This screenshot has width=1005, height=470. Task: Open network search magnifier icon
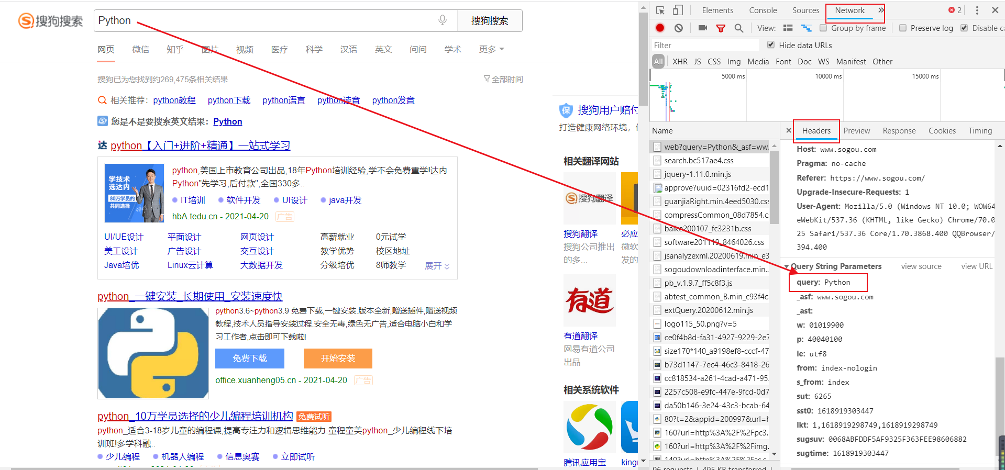pos(738,28)
